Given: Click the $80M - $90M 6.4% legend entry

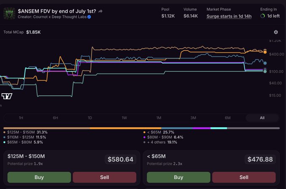Looking at the screenshot, I should click(x=163, y=137).
